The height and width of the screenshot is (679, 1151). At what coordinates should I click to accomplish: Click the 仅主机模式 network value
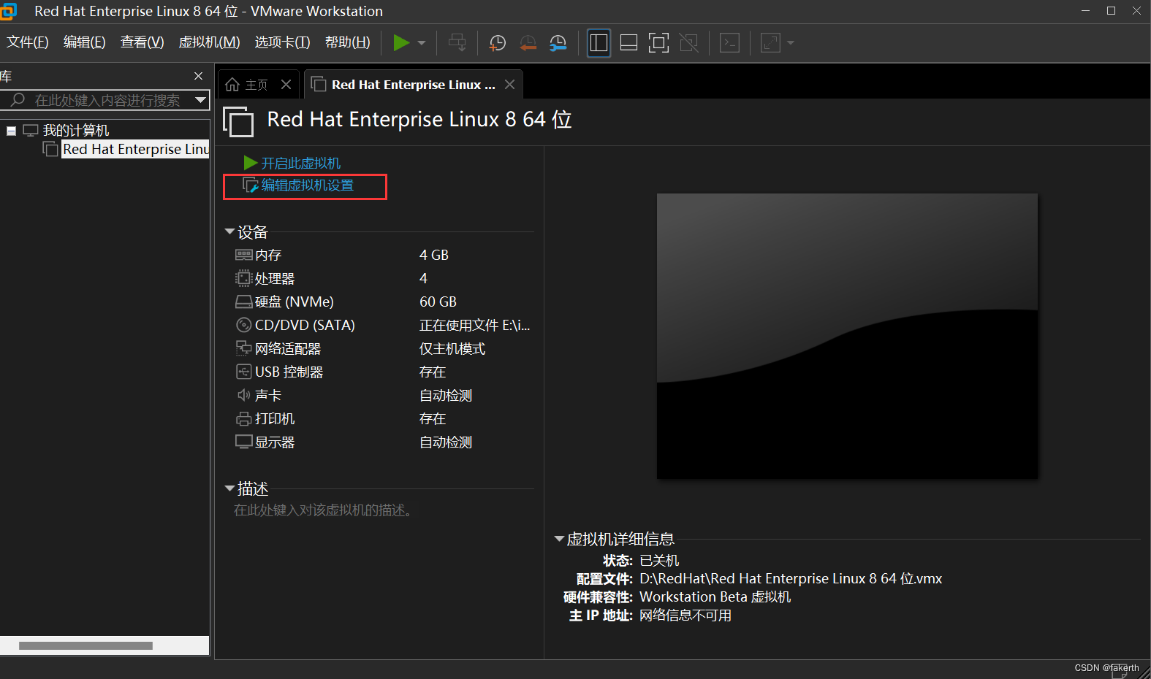tap(452, 348)
